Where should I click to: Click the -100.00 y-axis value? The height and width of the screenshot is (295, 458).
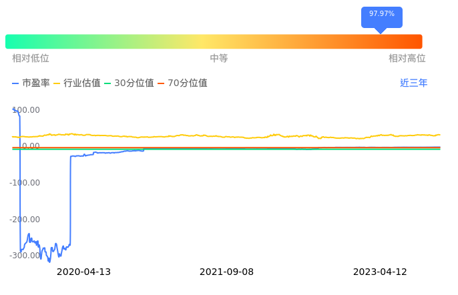25,183
